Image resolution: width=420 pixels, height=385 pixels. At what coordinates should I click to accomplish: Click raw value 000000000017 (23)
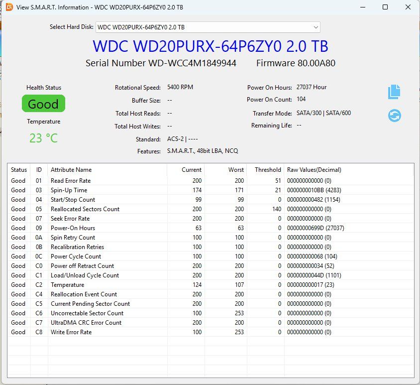coord(311,285)
